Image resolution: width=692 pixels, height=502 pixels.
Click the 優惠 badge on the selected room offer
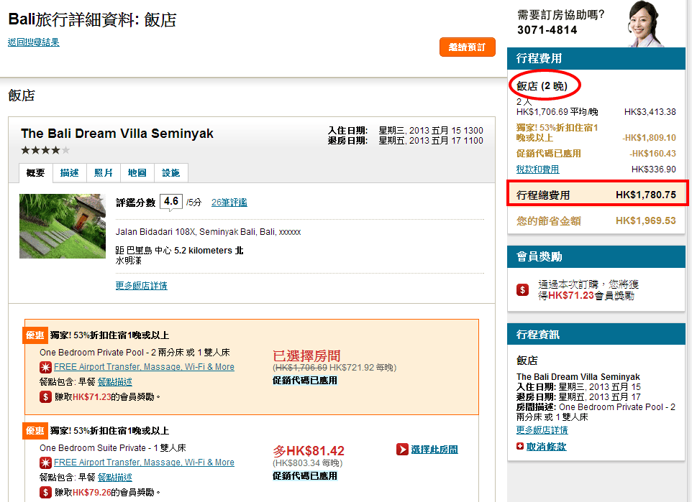35,335
